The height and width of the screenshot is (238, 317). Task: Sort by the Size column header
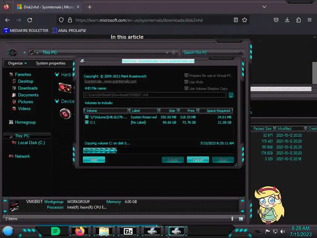(x=168, y=111)
